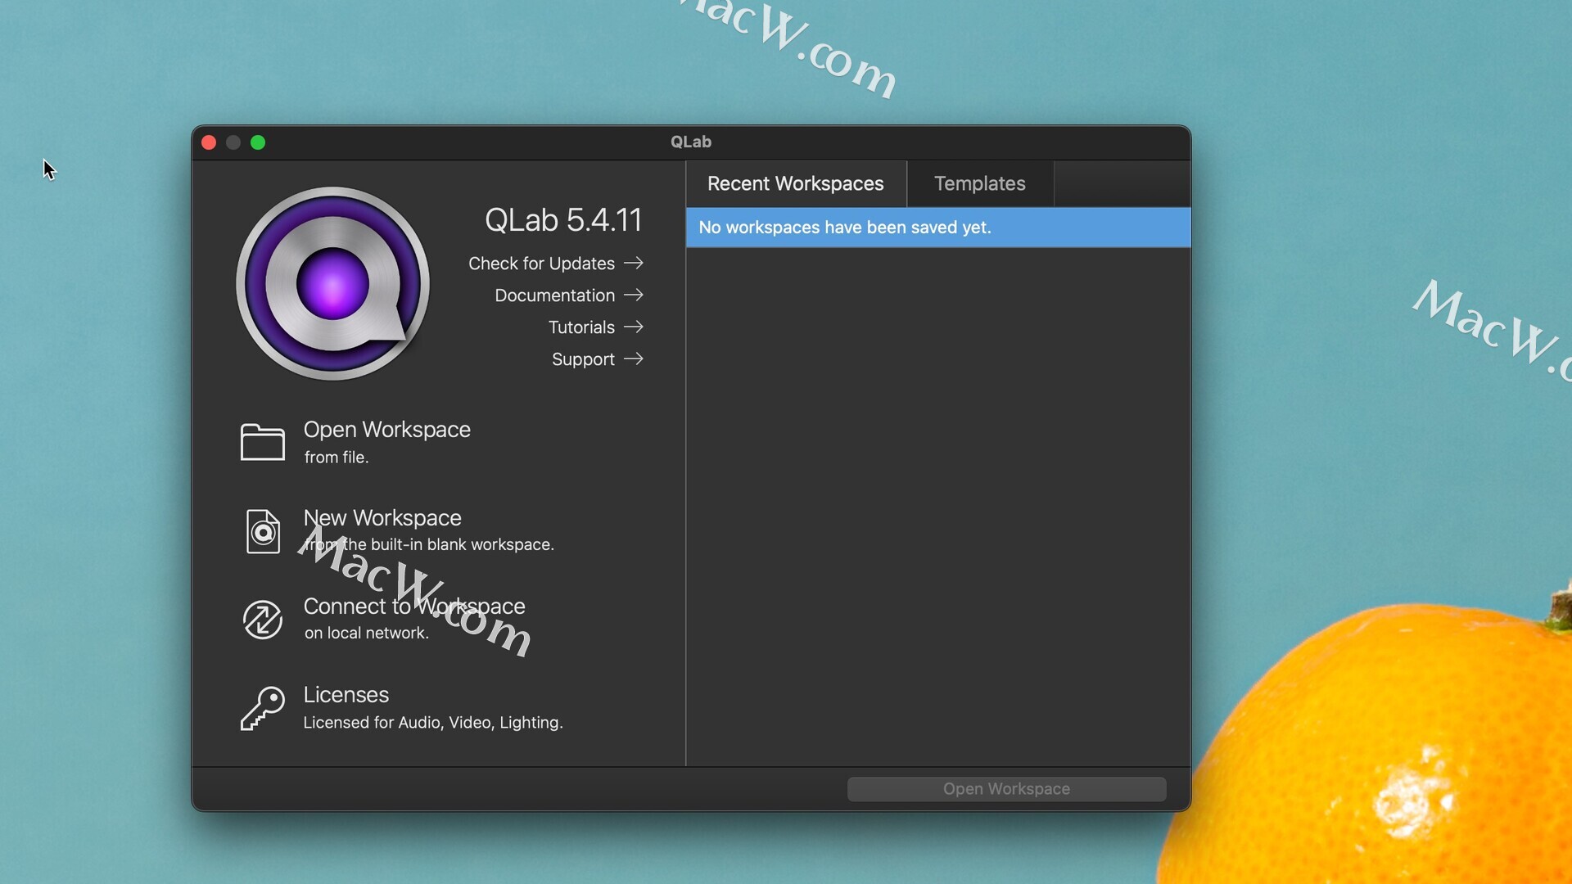Image resolution: width=1572 pixels, height=884 pixels.
Task: Switch to the Recent Workspaces tab
Action: tap(796, 183)
